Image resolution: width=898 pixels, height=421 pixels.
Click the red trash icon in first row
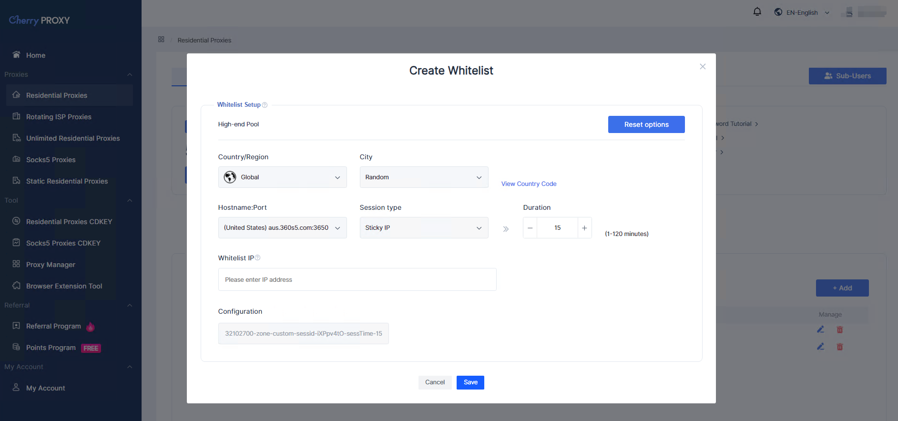tap(840, 330)
